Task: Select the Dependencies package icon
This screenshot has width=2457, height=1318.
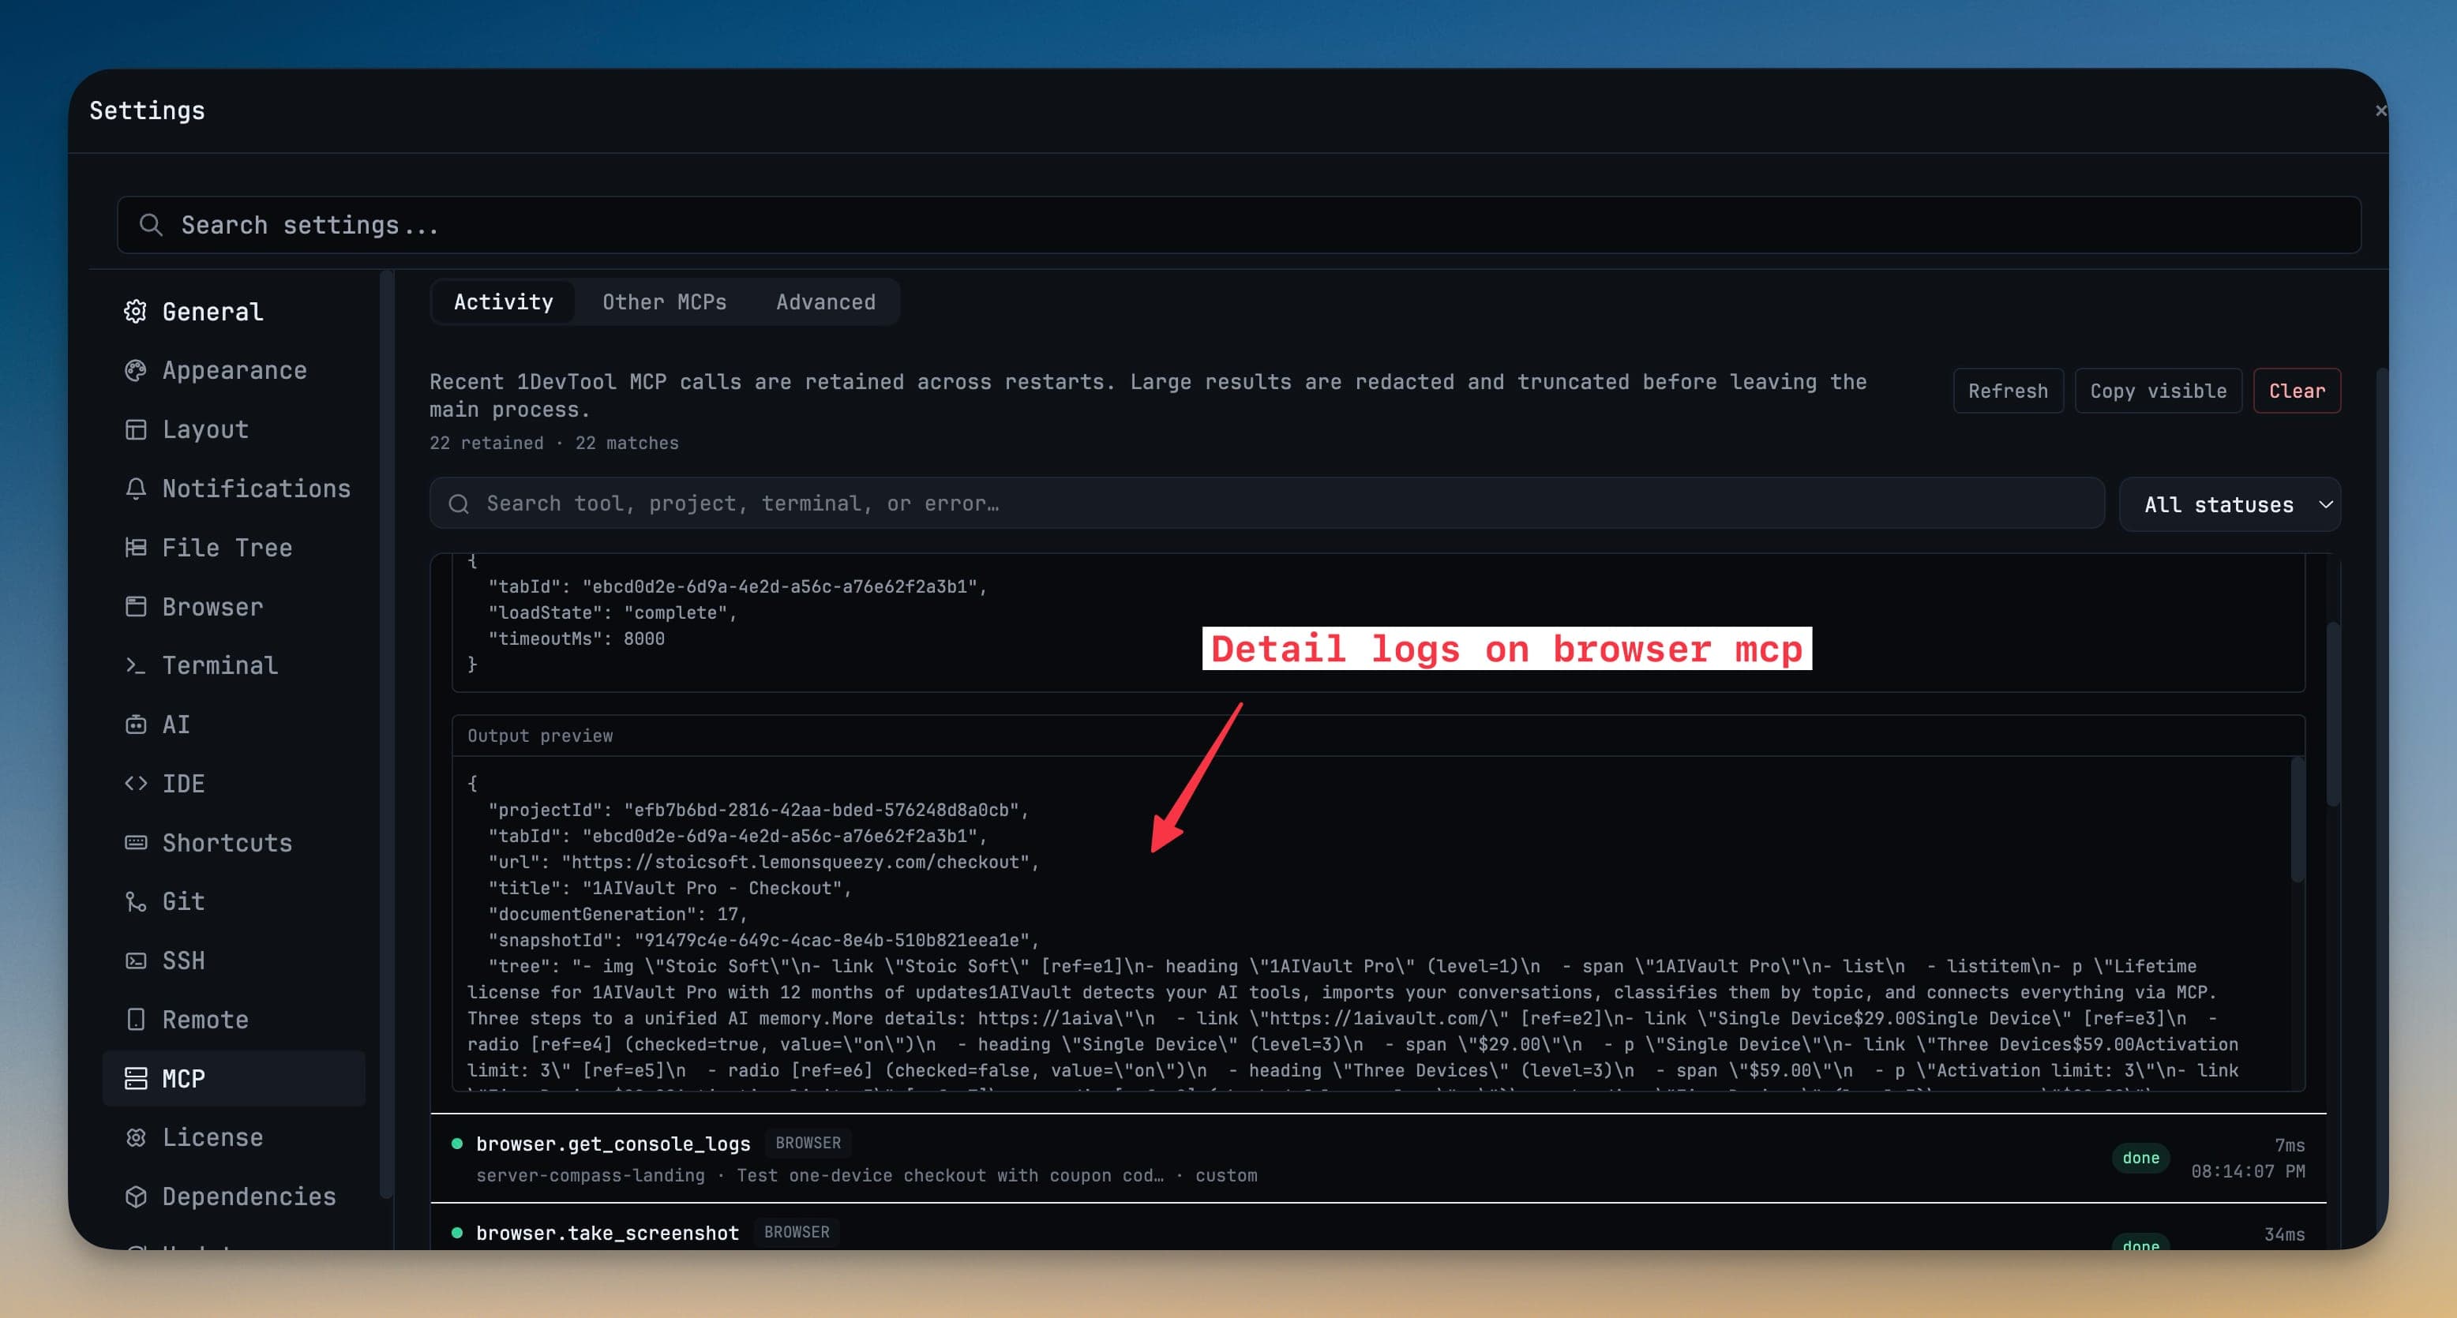Action: click(136, 1196)
